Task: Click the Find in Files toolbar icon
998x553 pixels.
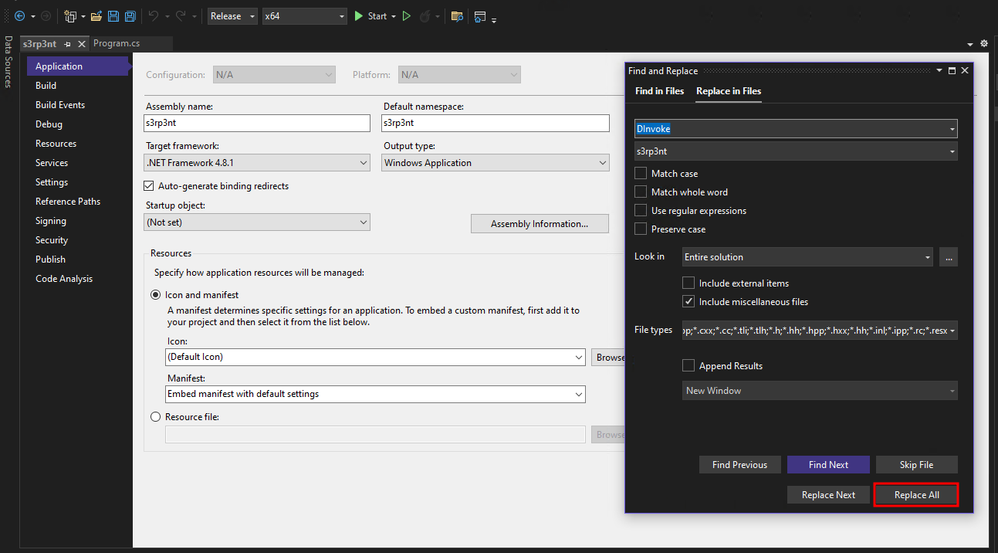Action: pyautogui.click(x=457, y=16)
